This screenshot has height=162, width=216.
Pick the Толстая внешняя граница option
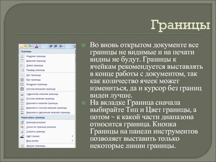coord(40,89)
